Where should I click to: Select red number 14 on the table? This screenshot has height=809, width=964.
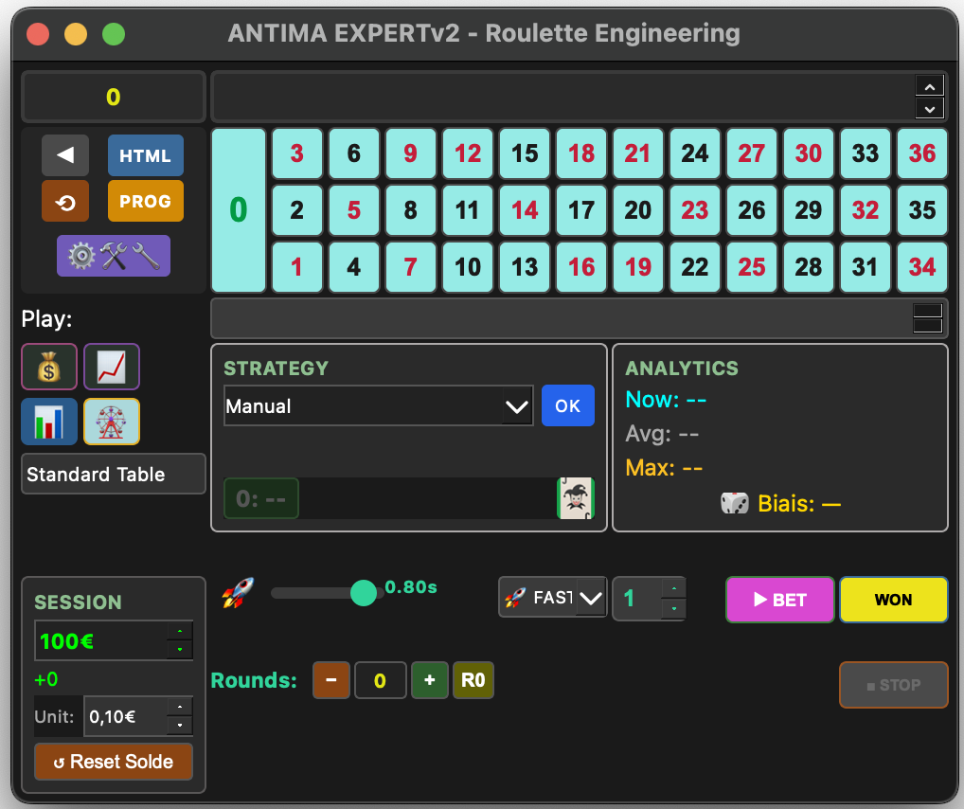(525, 210)
